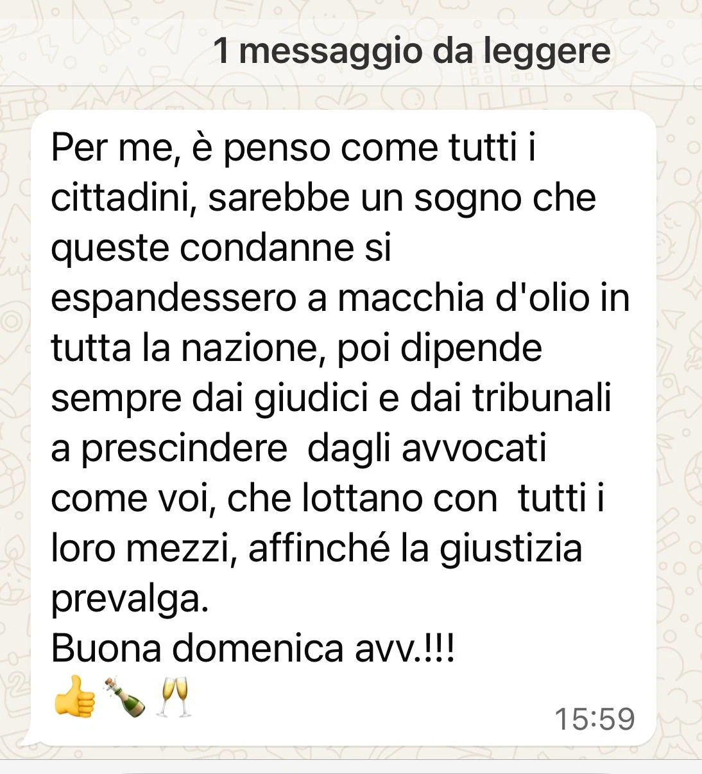Screen dimensions: 702x774
Task: Click the 15:59 message timestamp
Action: pos(594,719)
